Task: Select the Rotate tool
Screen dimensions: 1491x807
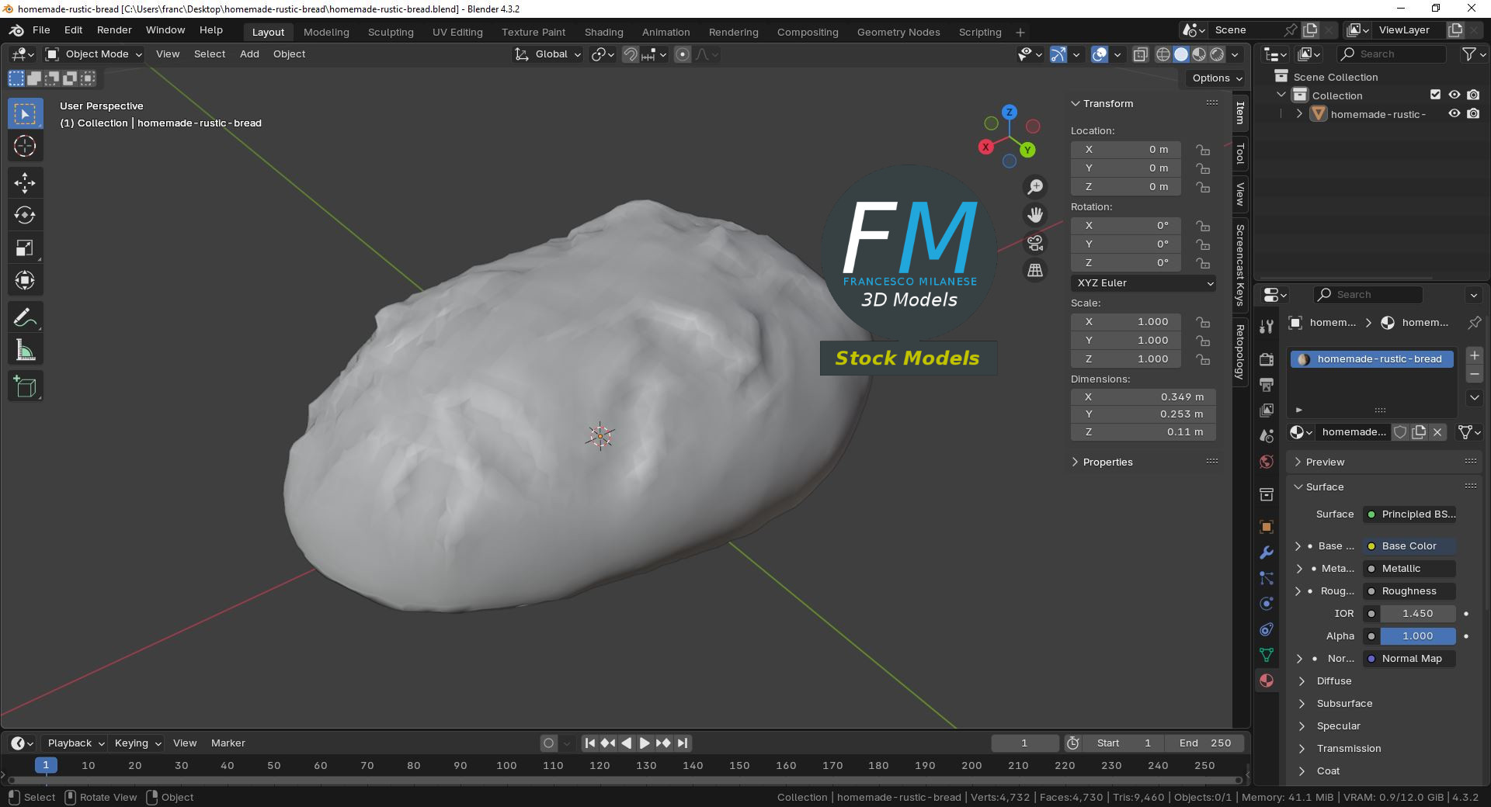Action: click(25, 216)
